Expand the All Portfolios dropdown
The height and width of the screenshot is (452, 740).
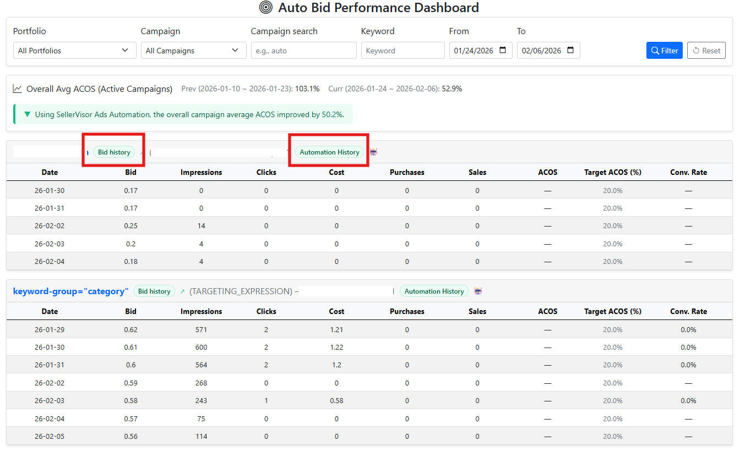74,51
